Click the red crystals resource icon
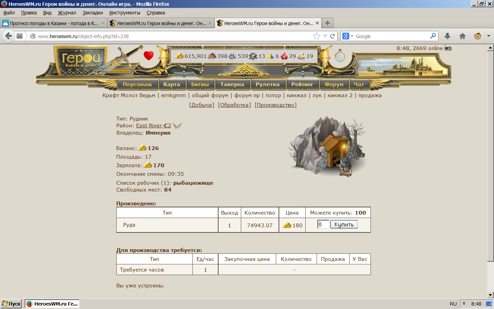This screenshot has width=494, height=309. [284, 56]
